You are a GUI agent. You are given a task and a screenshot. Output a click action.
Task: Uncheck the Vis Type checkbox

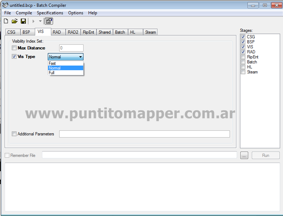pyautogui.click(x=14, y=57)
